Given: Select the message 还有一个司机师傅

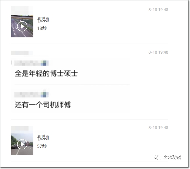Looking at the screenshot, I should 43,105.
